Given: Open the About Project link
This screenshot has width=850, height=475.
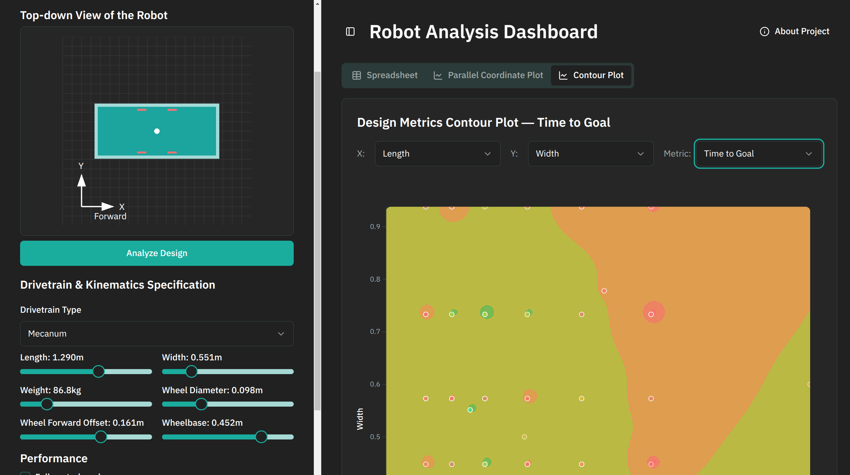Looking at the screenshot, I should click(794, 31).
